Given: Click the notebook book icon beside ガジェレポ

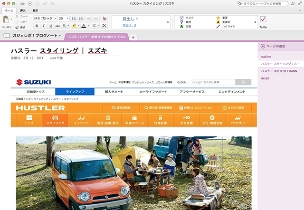Looking at the screenshot, I should (7, 36).
